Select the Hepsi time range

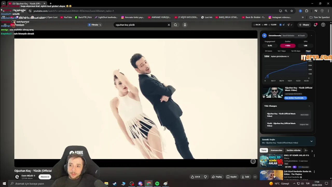tap(308, 51)
